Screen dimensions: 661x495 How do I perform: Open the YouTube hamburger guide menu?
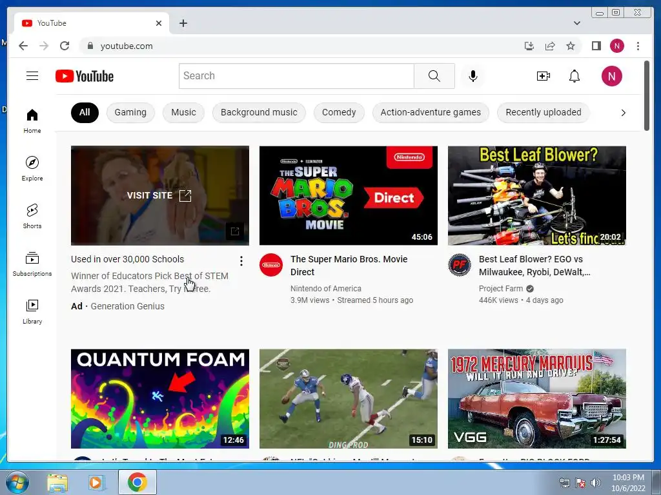(x=32, y=76)
